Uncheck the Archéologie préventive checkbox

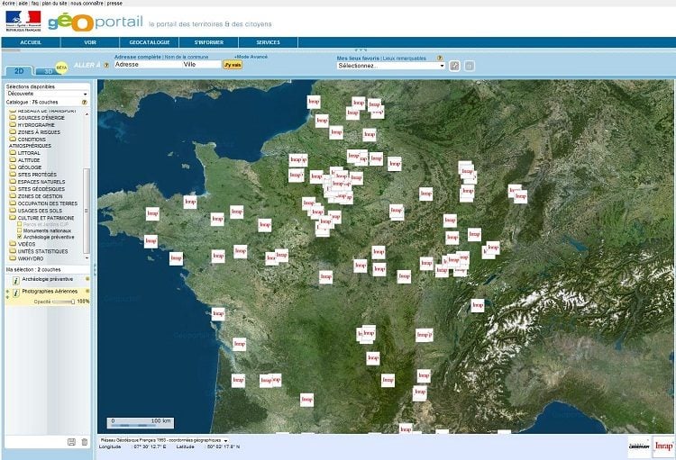19,237
